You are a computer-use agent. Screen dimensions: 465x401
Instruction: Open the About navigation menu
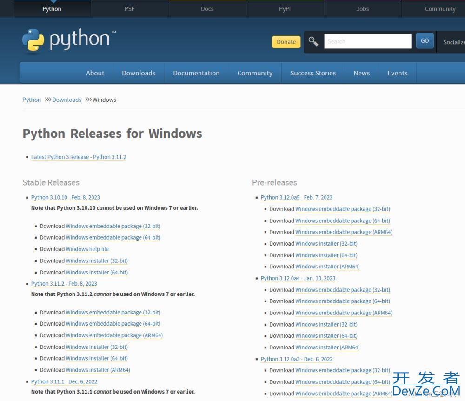click(95, 73)
